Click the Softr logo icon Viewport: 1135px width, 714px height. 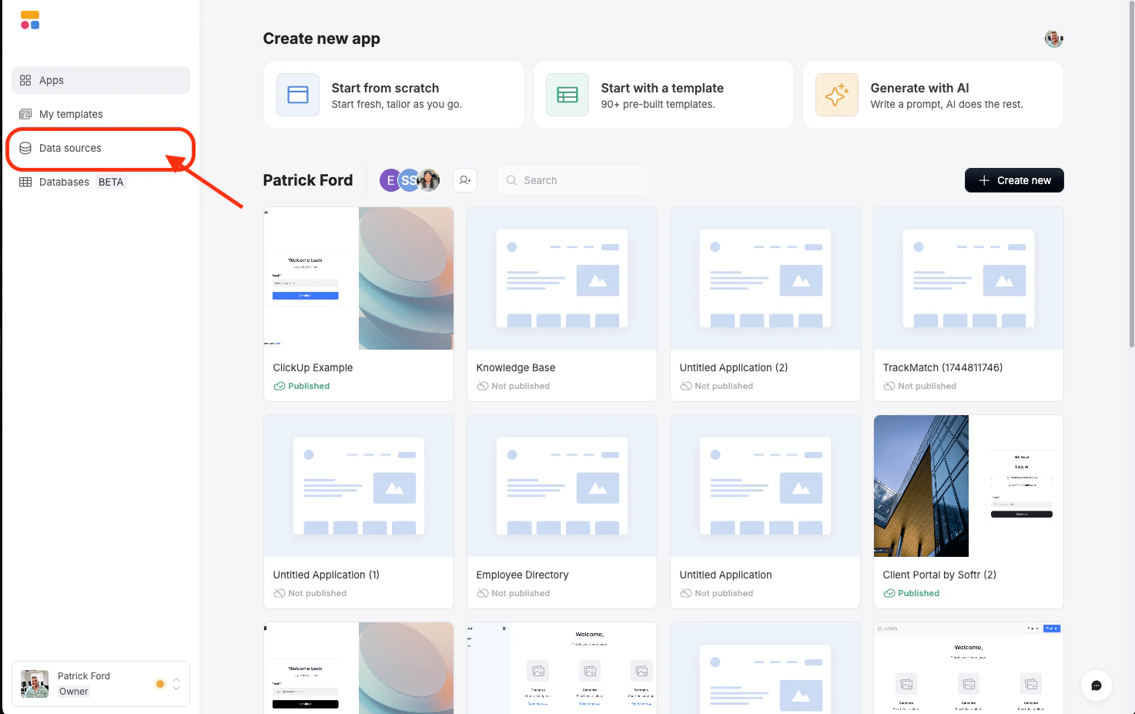click(30, 20)
